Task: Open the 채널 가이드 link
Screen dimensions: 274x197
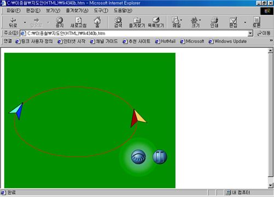Action: [x=104, y=41]
